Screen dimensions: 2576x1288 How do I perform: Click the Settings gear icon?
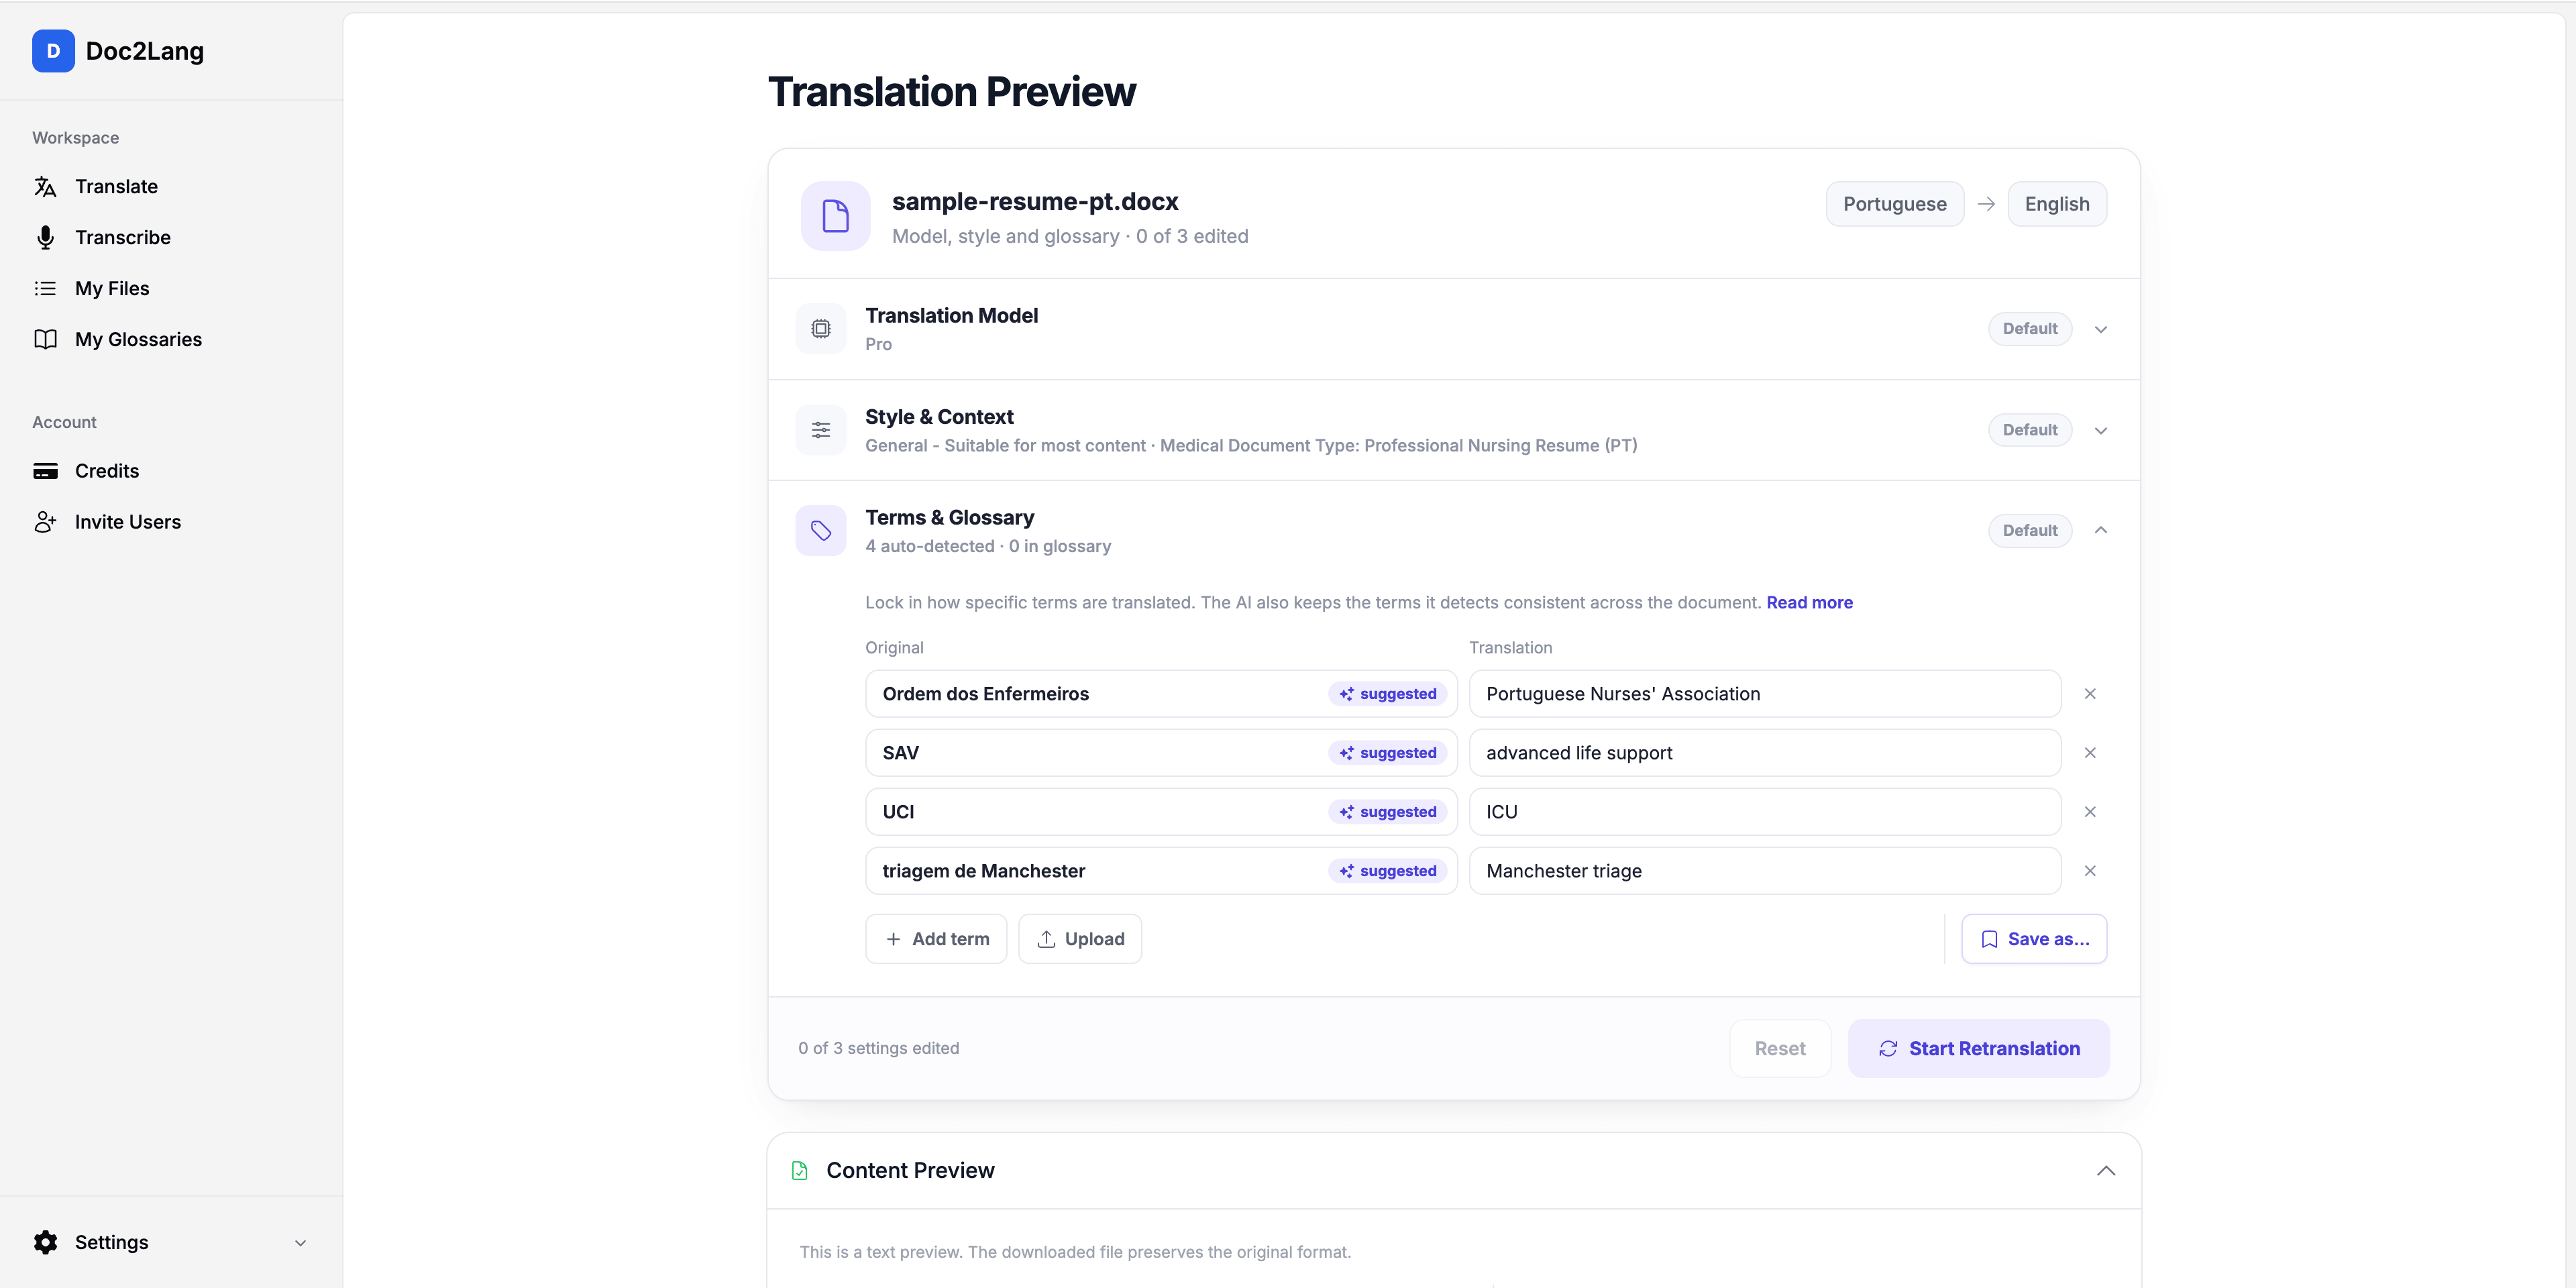pyautogui.click(x=45, y=1242)
